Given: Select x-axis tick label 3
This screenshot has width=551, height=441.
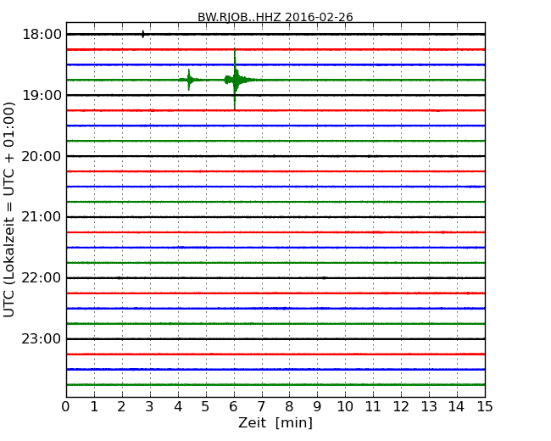Looking at the screenshot, I should click(x=150, y=407).
